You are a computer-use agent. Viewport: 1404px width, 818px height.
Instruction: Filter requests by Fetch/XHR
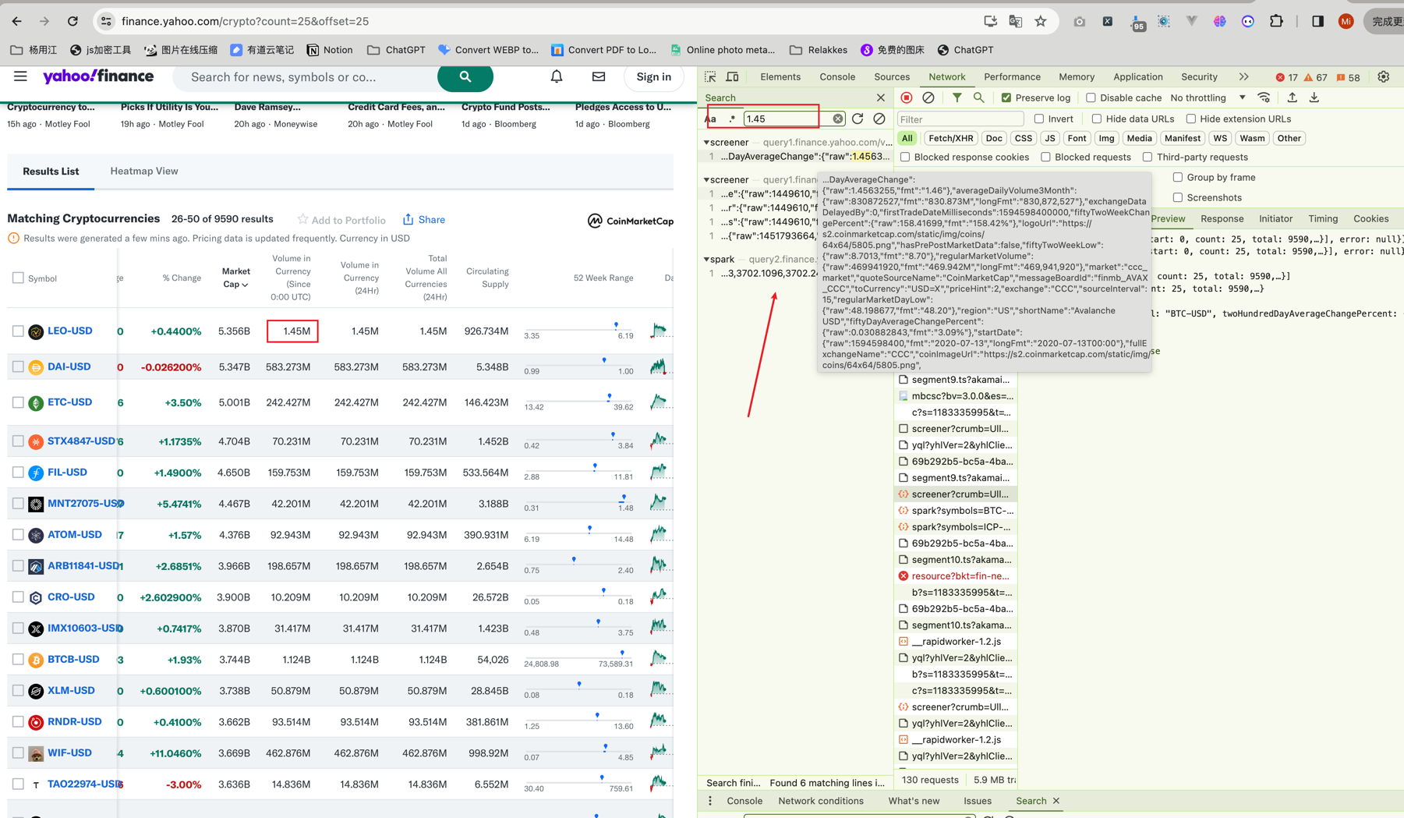pos(950,138)
